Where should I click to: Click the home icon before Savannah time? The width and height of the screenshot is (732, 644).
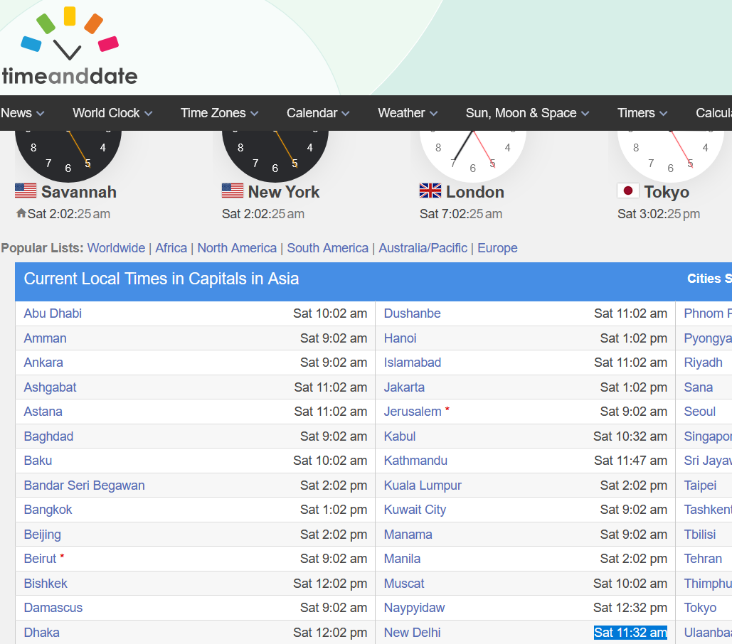(x=21, y=213)
